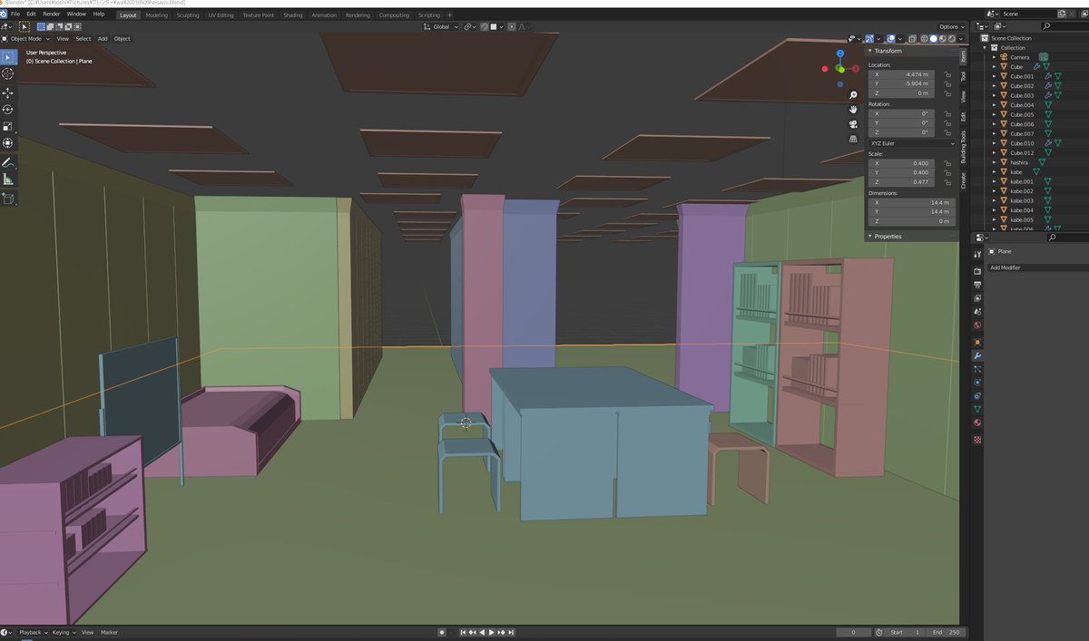
Task: Open the Add menu in viewport header
Action: click(103, 39)
